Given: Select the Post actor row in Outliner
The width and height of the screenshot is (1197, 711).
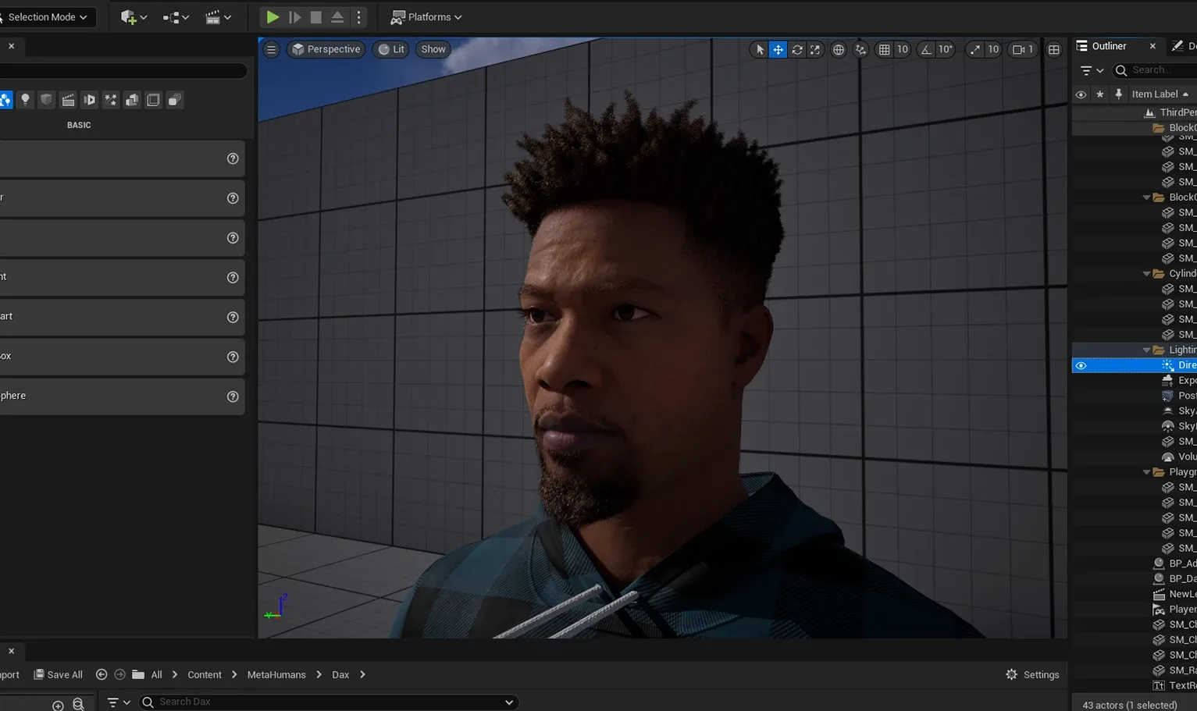Looking at the screenshot, I should [x=1135, y=396].
